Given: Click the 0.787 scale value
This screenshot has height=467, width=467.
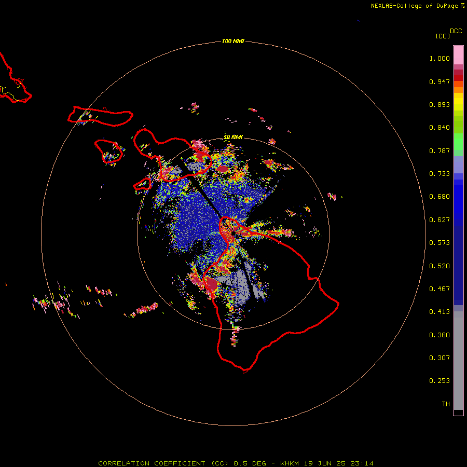Looking at the screenshot, I should point(439,150).
